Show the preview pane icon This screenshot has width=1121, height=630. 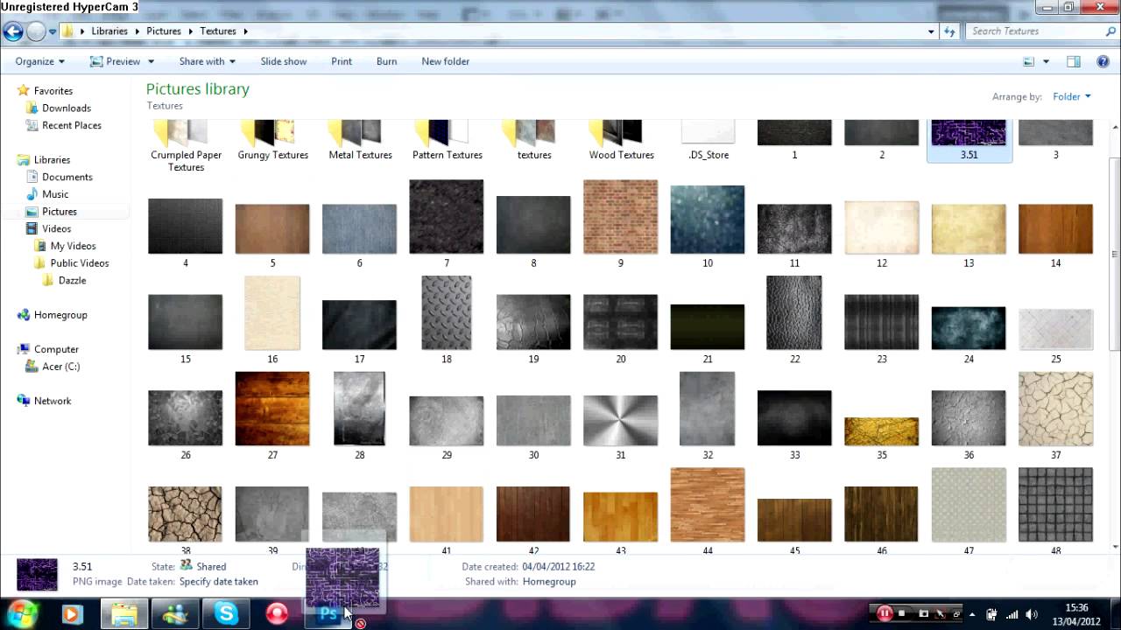(1074, 61)
